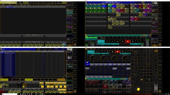Click number key 1 on the keypad
Image resolution: width=170 pixels, height=95 pixels.
pyautogui.click(x=142, y=74)
